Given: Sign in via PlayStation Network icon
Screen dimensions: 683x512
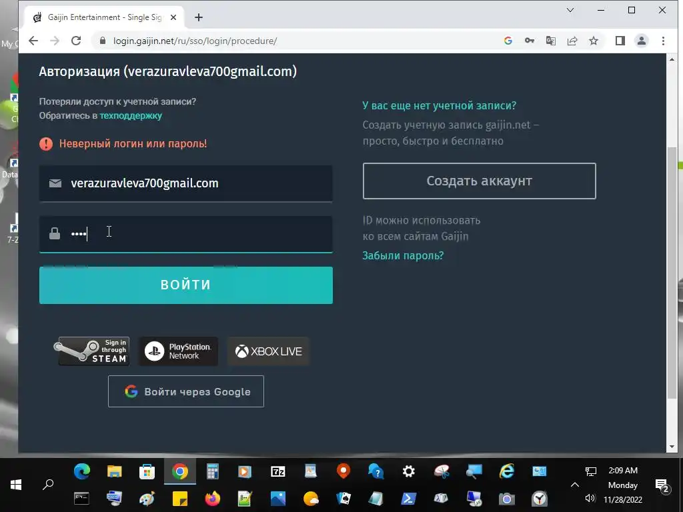Looking at the screenshot, I should (178, 351).
